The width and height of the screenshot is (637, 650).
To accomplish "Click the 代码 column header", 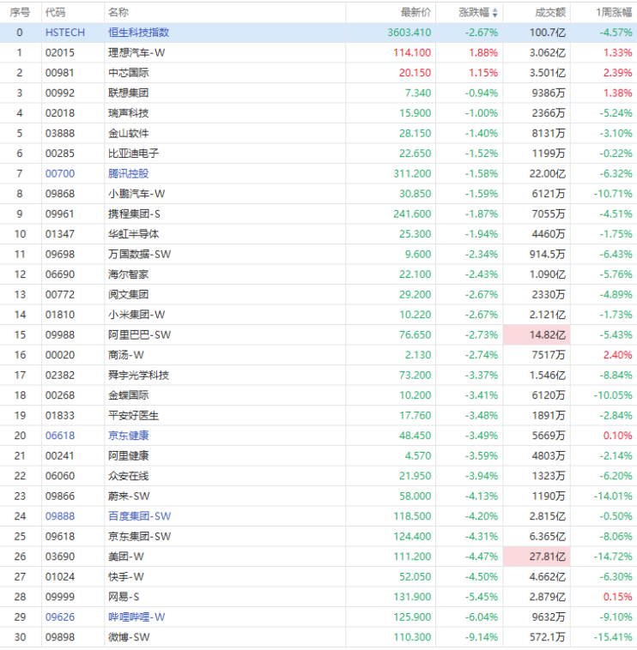I will coord(55,13).
